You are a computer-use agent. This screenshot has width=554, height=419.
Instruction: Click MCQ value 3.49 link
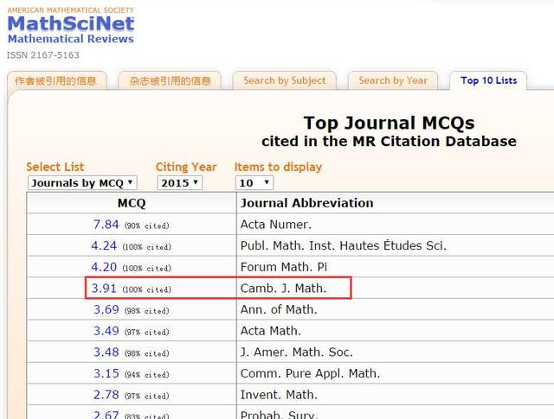[x=106, y=331]
